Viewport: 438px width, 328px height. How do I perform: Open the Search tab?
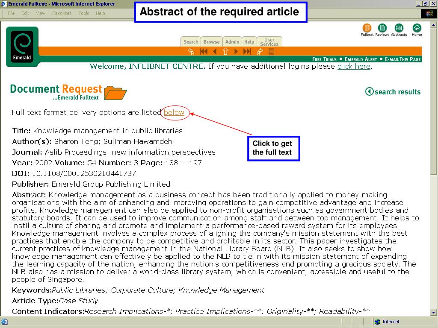click(191, 41)
